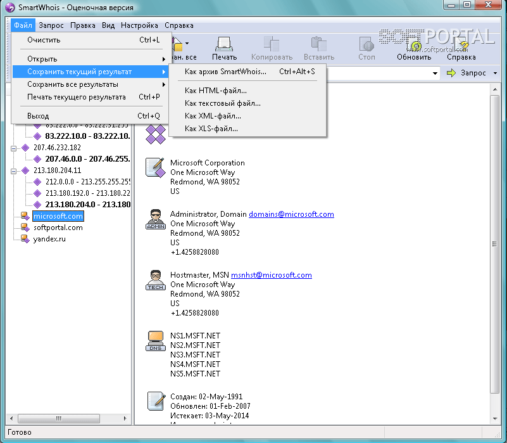This screenshot has height=443, width=507.
Task: Save result as HTML file
Action: pyautogui.click(x=247, y=91)
